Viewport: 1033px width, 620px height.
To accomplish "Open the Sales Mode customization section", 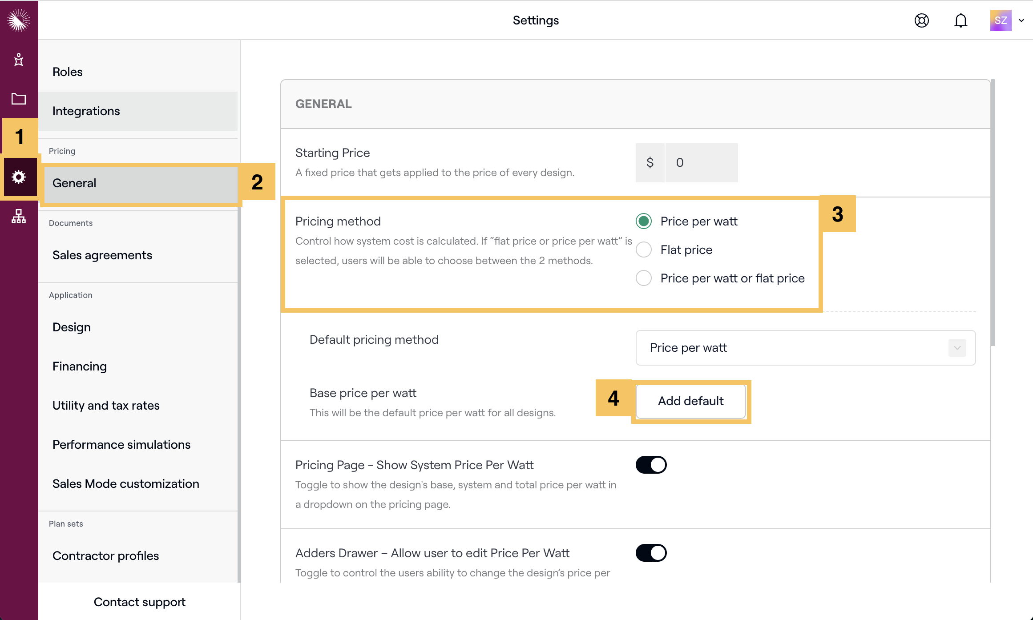I will point(125,483).
